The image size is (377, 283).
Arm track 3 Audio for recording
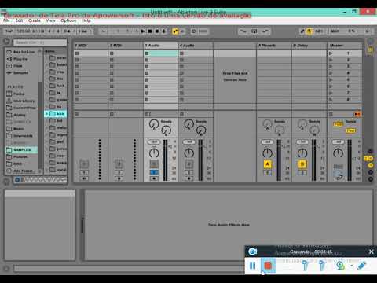(154, 178)
